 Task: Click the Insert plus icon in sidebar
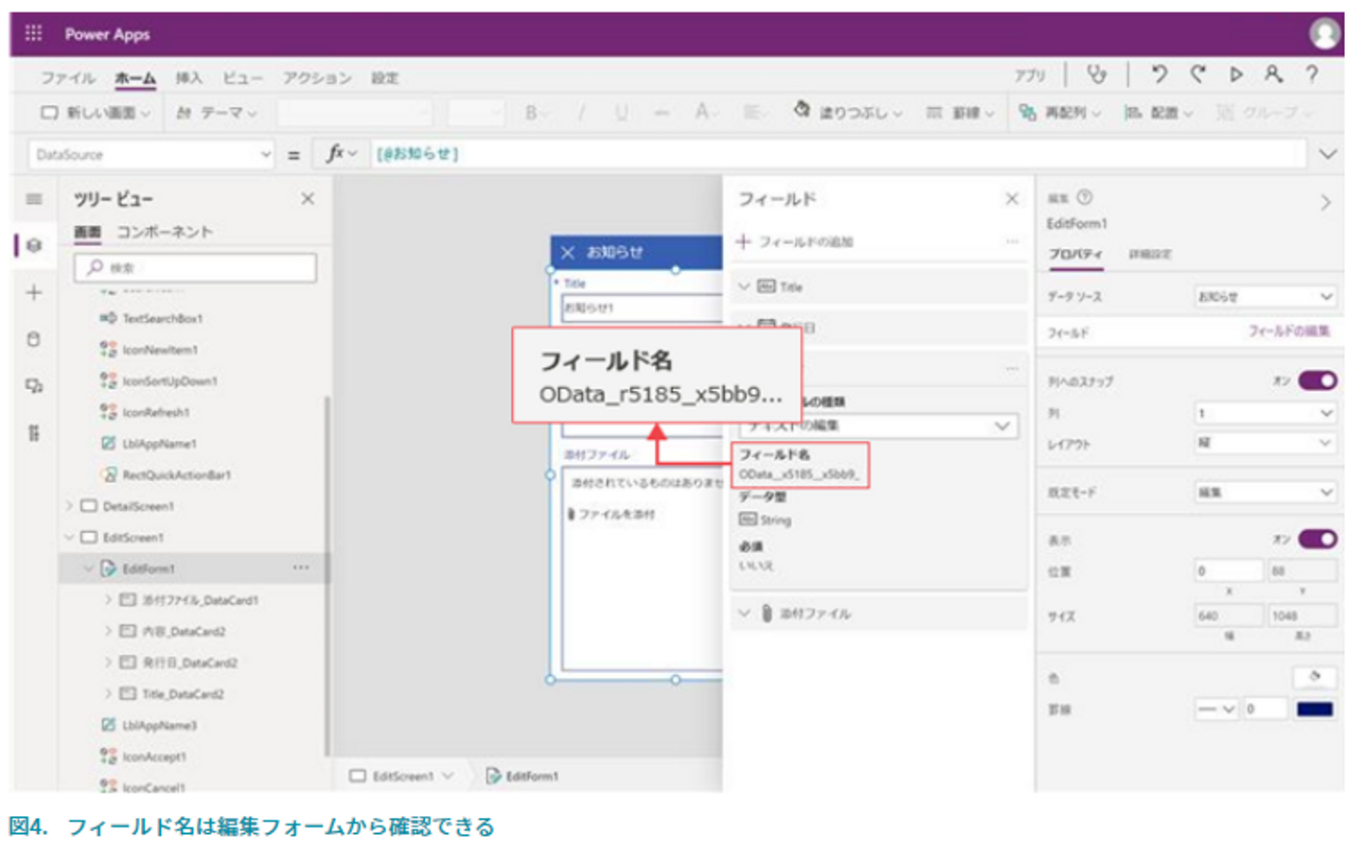34,293
